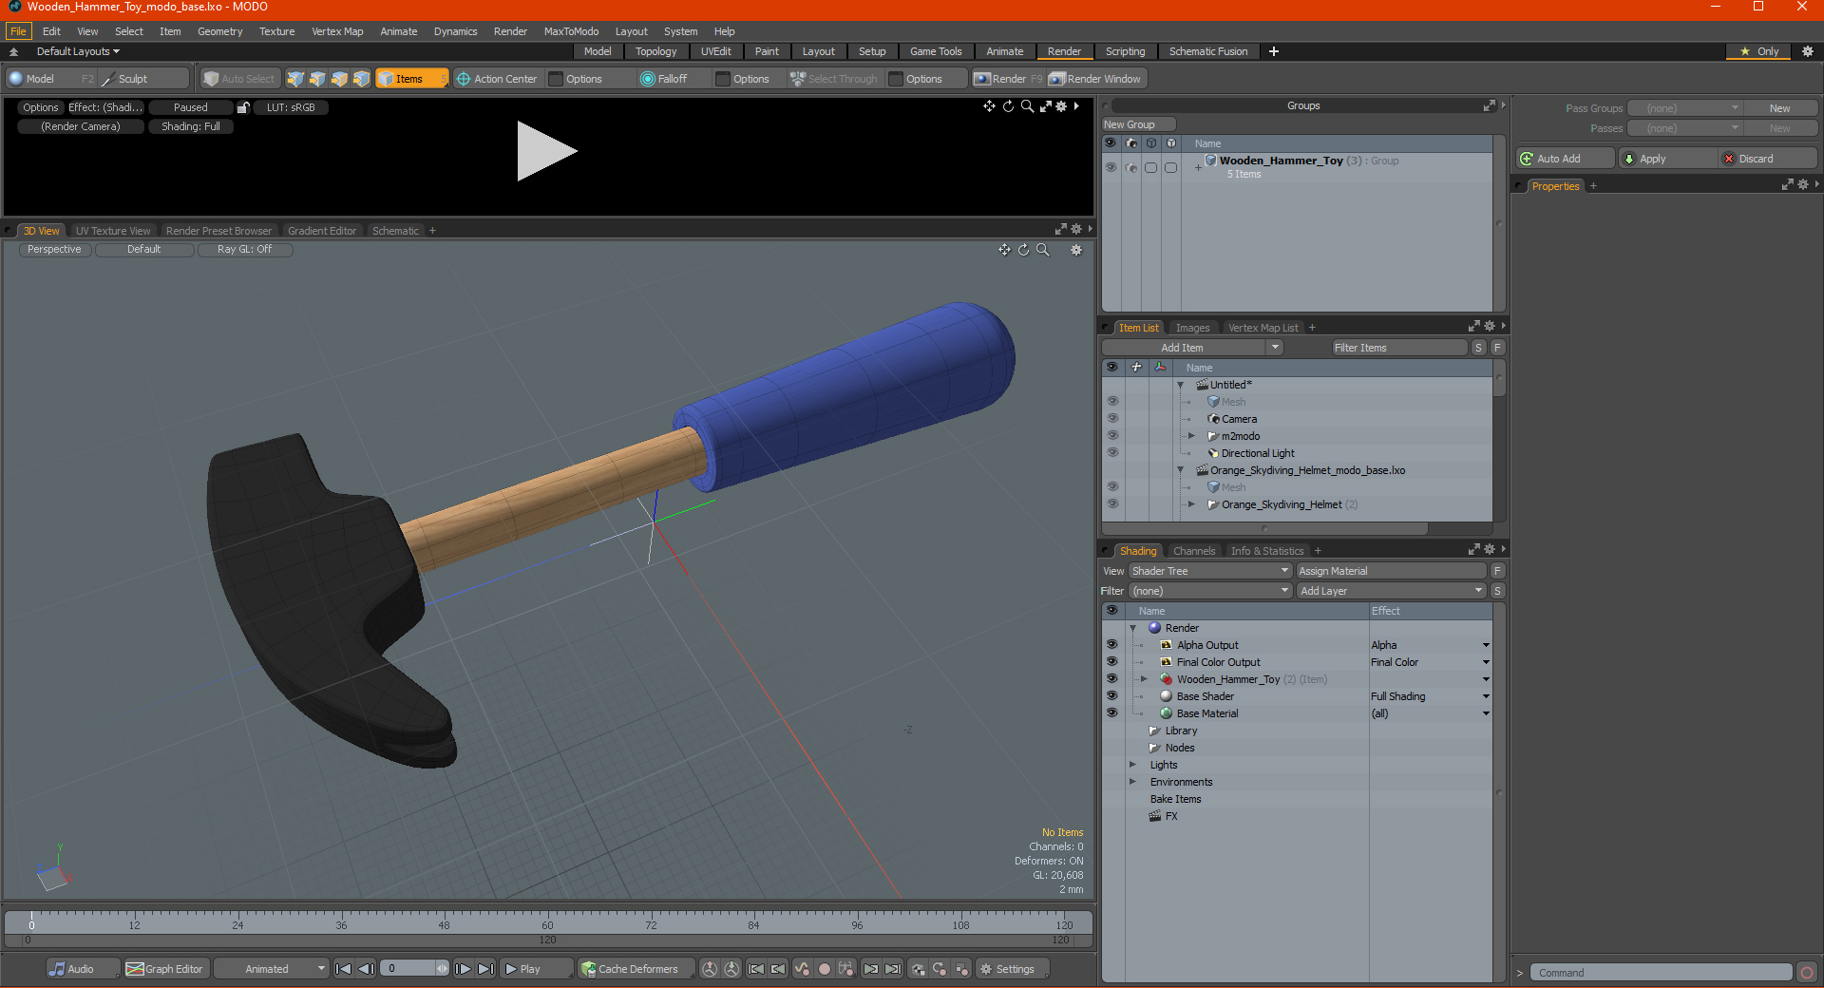The image size is (1824, 988).
Task: Toggle visibility of Base Shader layer
Action: pos(1112,696)
